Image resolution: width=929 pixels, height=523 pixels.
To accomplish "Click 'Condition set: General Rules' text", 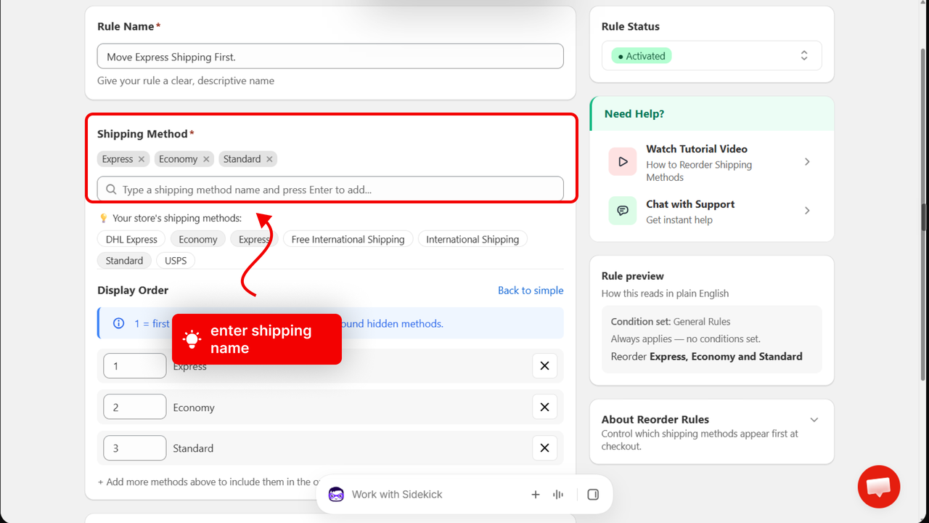I will [671, 322].
